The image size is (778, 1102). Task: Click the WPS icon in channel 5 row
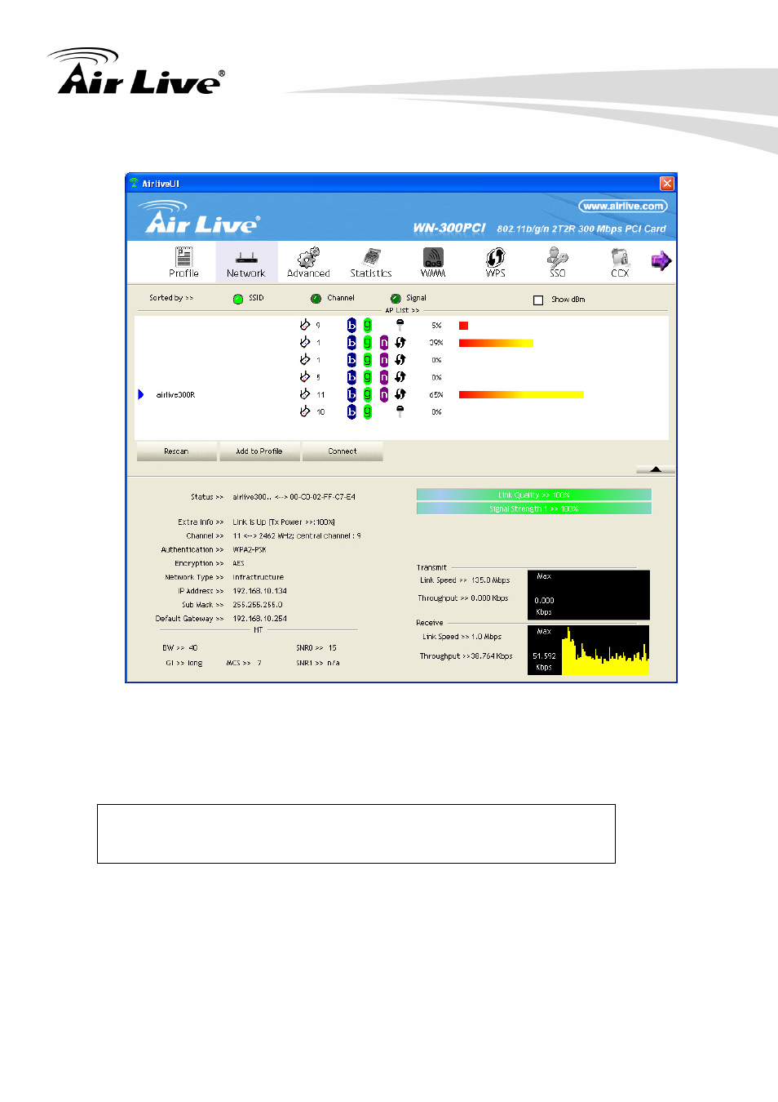tap(400, 377)
